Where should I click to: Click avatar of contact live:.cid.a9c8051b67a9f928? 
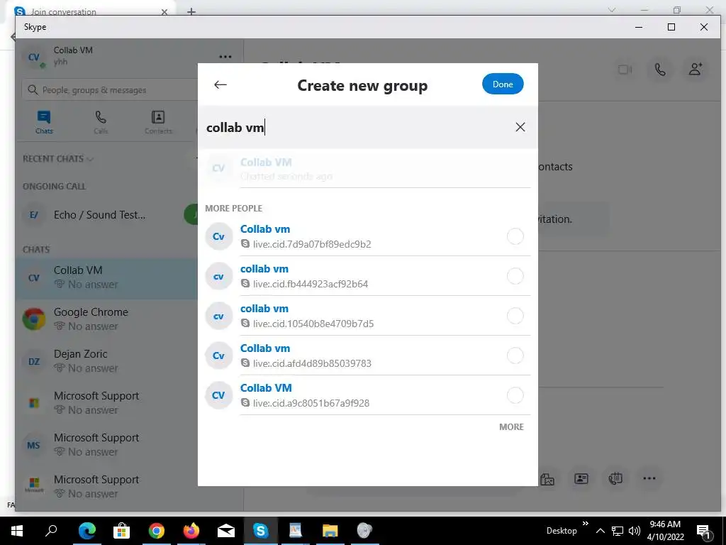218,395
